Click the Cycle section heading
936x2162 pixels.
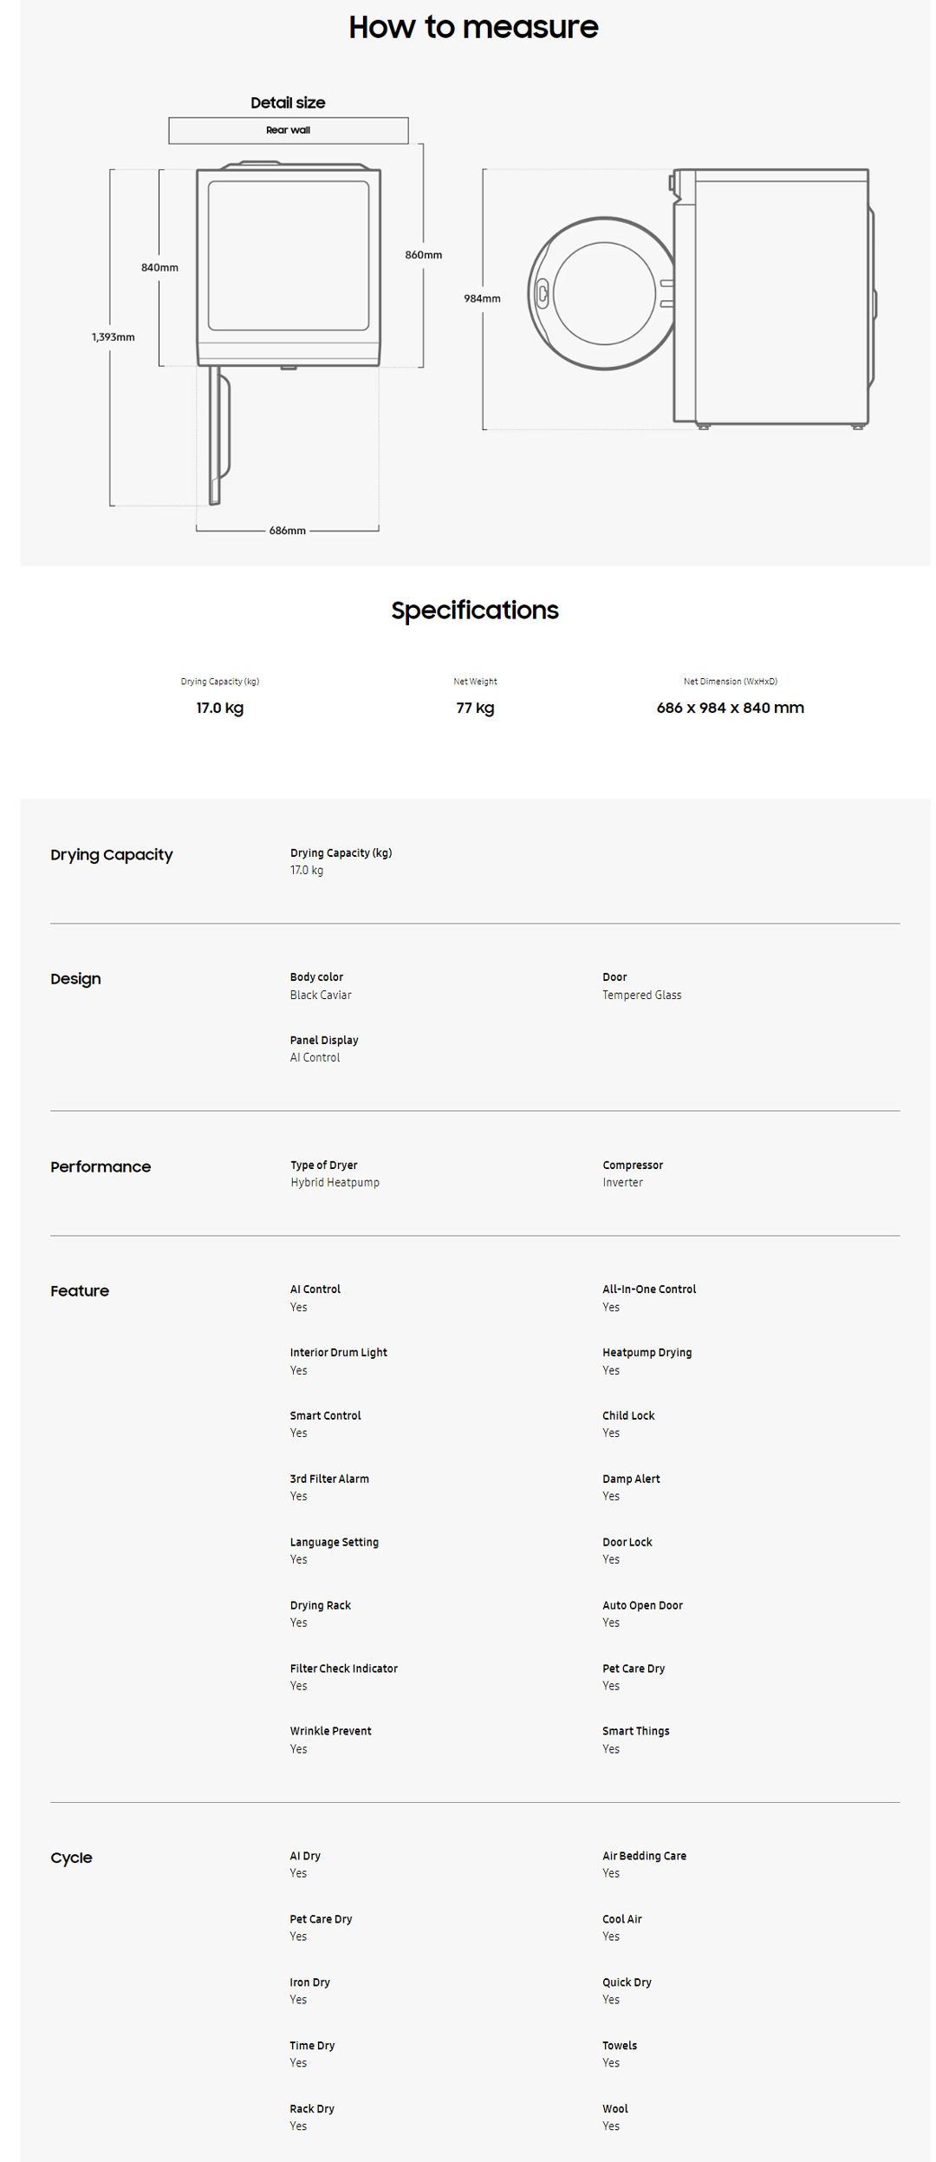click(71, 1858)
